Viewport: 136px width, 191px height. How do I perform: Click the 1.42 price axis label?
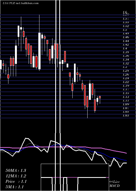(x=126, y=45)
